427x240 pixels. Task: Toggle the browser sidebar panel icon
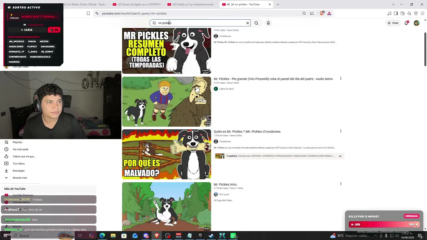[x=396, y=13]
